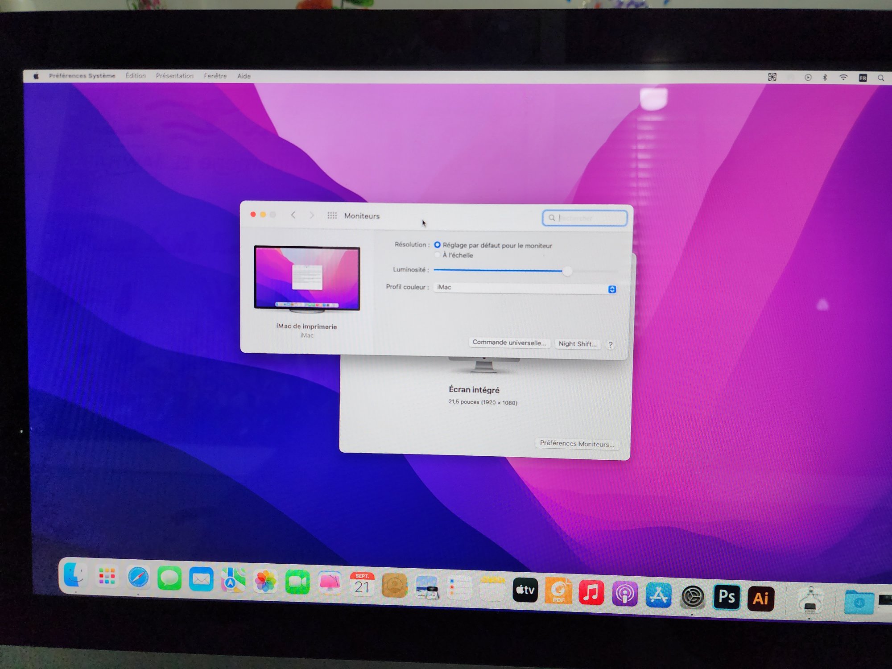Open the Fenêtre menu
This screenshot has width=892, height=669.
215,76
